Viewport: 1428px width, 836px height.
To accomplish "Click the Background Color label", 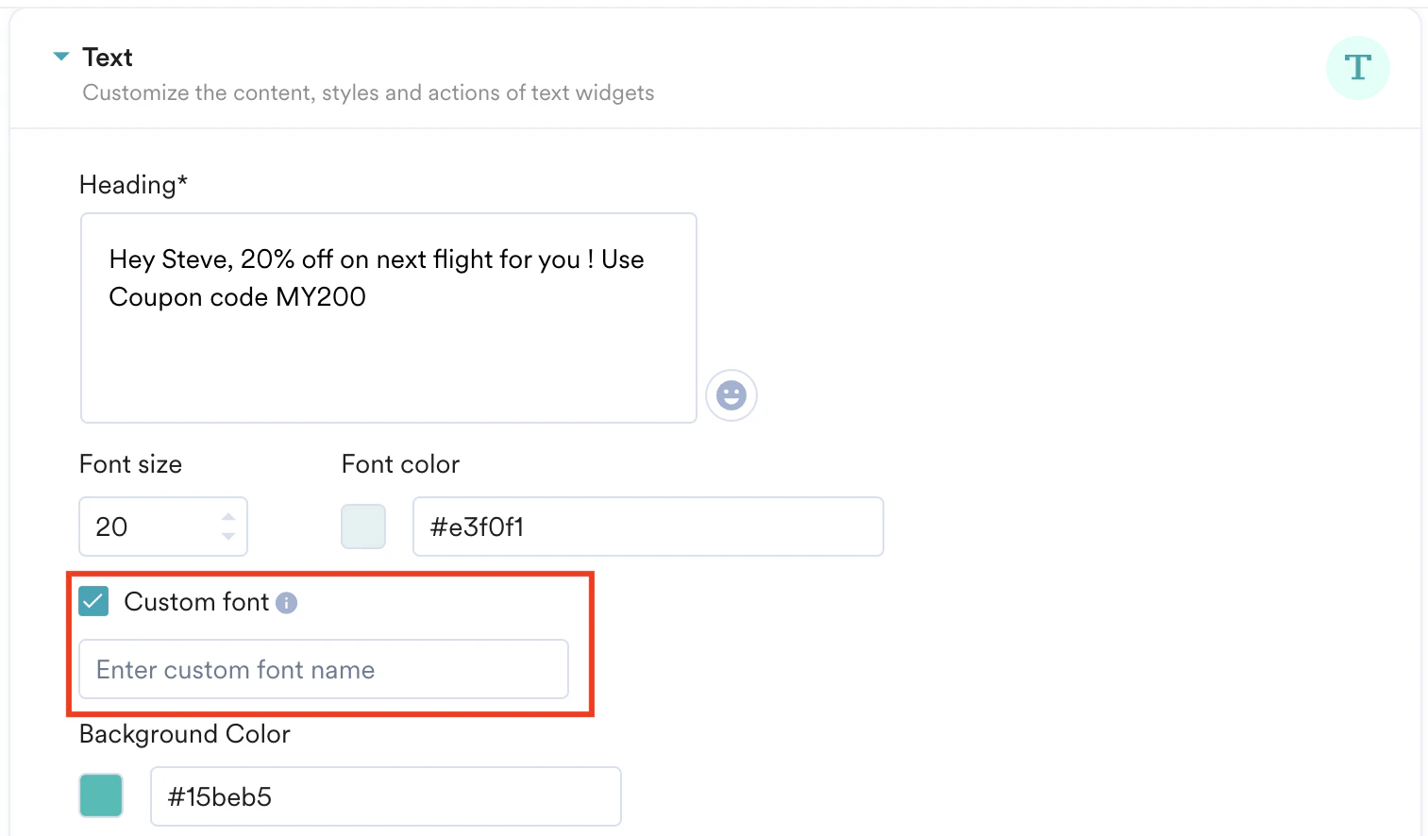I will coord(184,734).
